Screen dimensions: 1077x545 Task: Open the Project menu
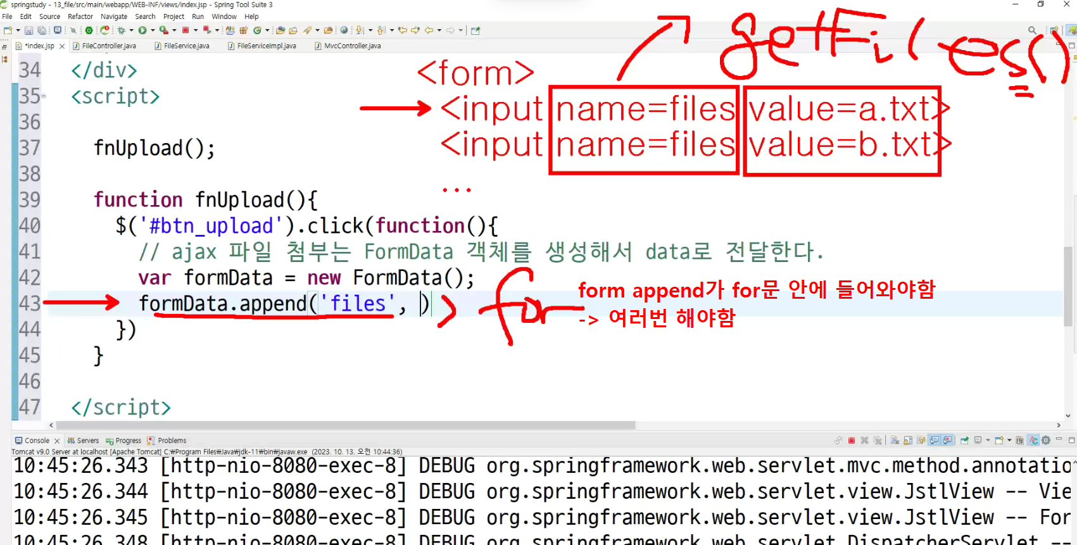click(x=173, y=16)
